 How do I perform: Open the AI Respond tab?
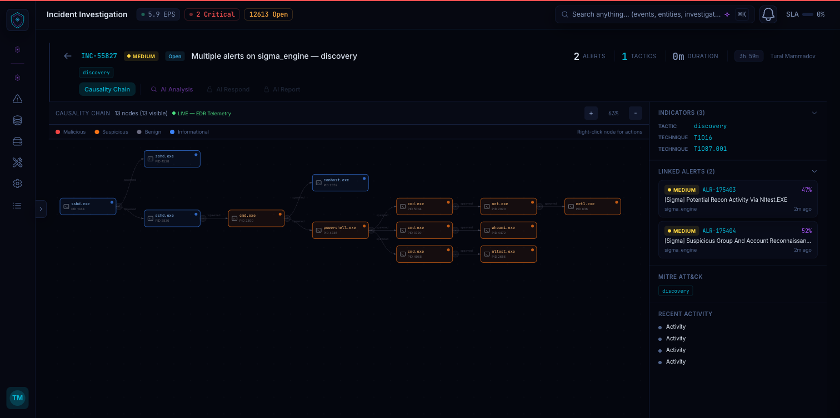(x=228, y=89)
